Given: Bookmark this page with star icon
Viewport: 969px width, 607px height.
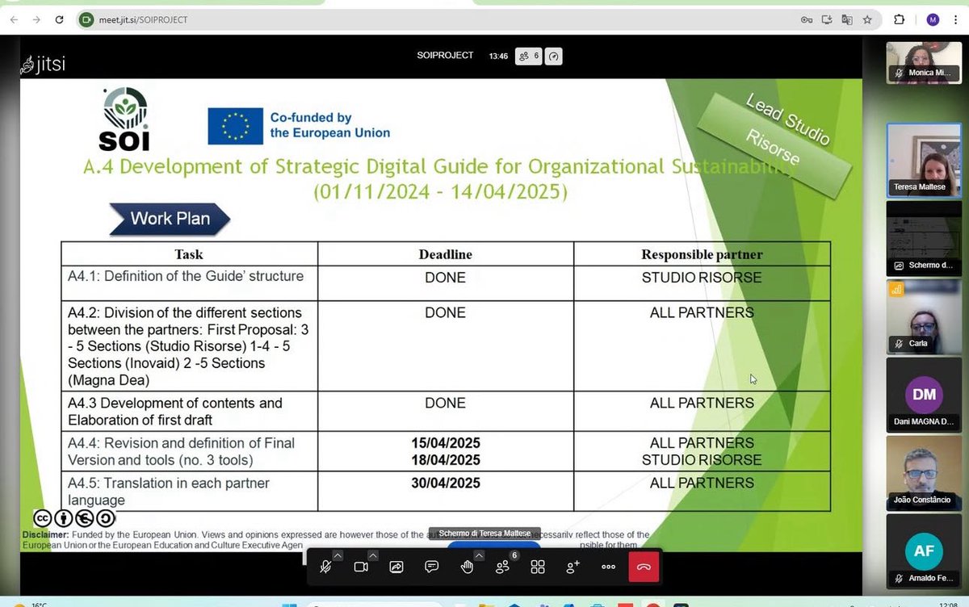Looking at the screenshot, I should [x=867, y=19].
